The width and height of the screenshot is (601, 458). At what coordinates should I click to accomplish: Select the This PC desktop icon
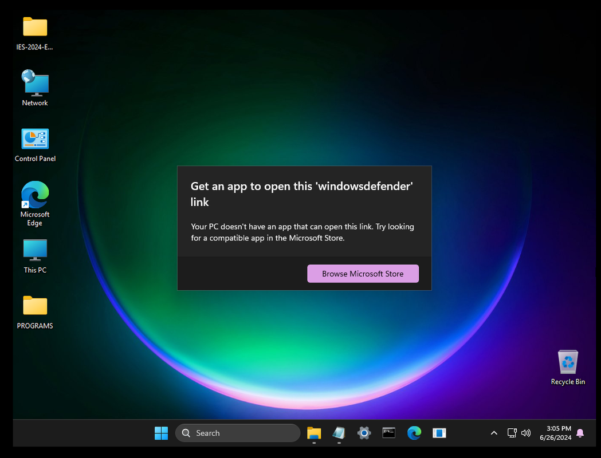(x=35, y=256)
